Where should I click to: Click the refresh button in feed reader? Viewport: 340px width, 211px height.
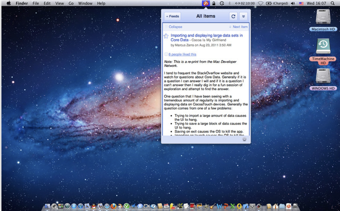click(233, 16)
